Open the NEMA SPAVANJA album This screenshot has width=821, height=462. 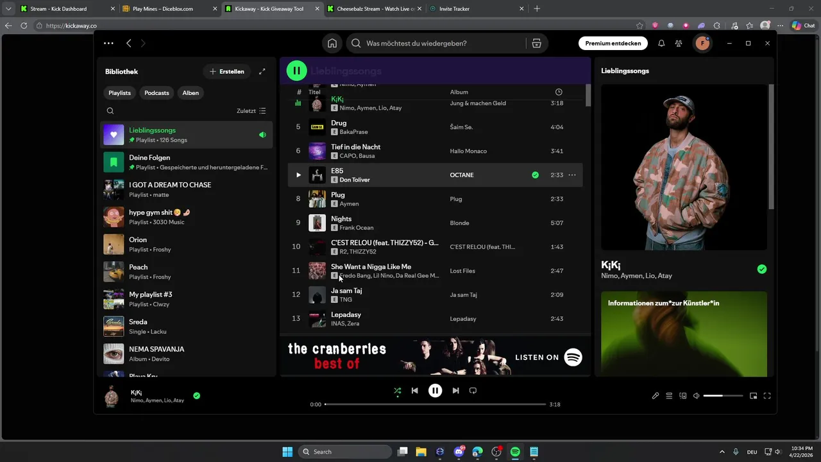click(186, 354)
